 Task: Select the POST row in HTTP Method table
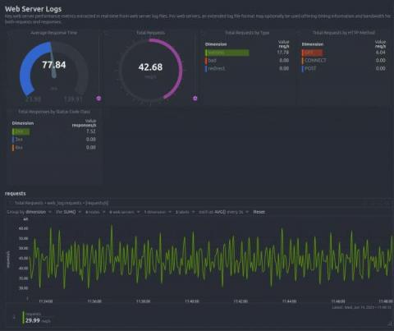pos(344,68)
